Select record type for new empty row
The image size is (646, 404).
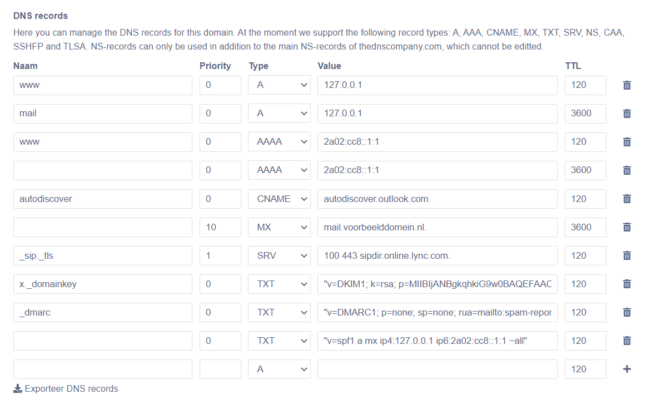point(279,369)
